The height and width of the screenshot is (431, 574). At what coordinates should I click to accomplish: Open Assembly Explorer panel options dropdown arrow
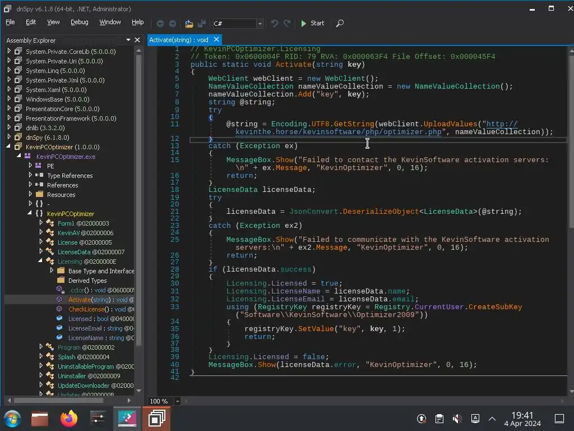coord(128,40)
